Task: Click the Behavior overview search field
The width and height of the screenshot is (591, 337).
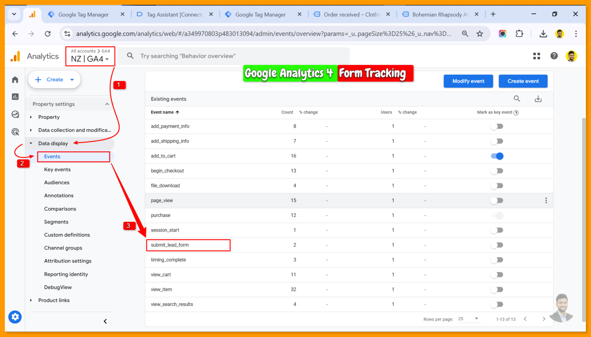Action: tap(233, 56)
